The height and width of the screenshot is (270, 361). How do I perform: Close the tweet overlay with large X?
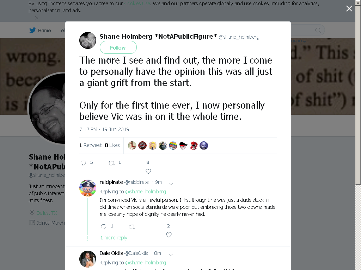pos(349,8)
